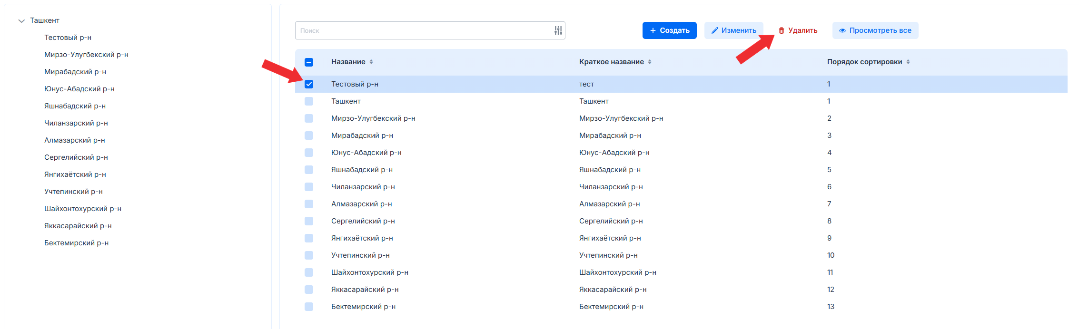The image size is (1079, 329).
Task: Sort by Порядок сортировки column arrows
Action: 908,62
